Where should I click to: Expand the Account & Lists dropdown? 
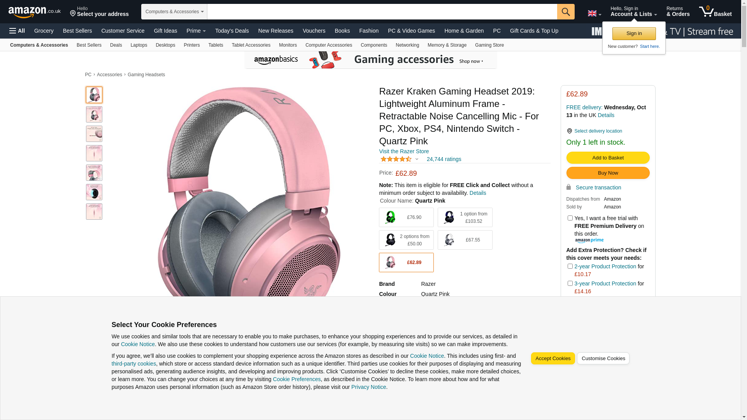(x=634, y=12)
